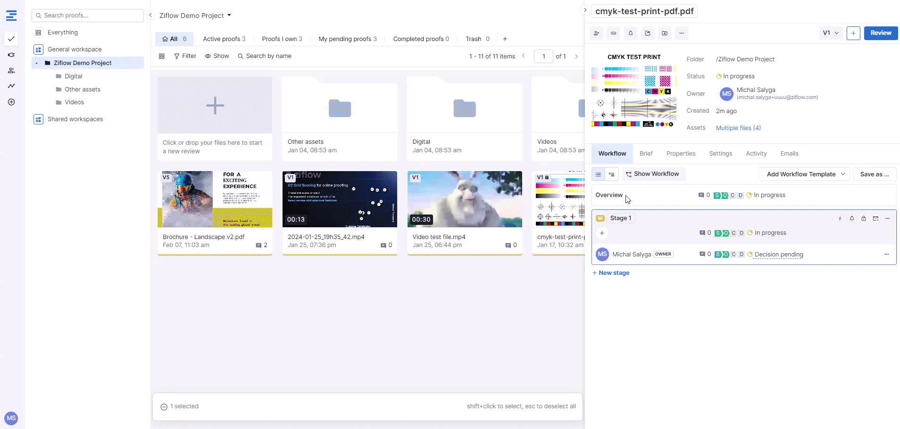The image size is (900, 429).
Task: Click the Search proofs input field
Action: (x=88, y=16)
